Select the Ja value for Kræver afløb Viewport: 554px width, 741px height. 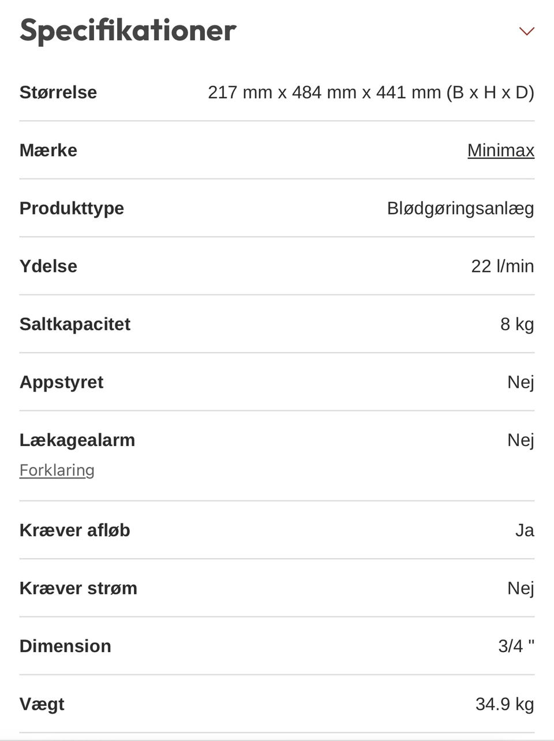point(525,530)
